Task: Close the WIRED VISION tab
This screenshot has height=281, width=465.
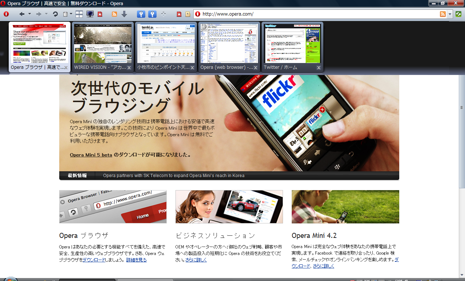Action: tap(129, 68)
